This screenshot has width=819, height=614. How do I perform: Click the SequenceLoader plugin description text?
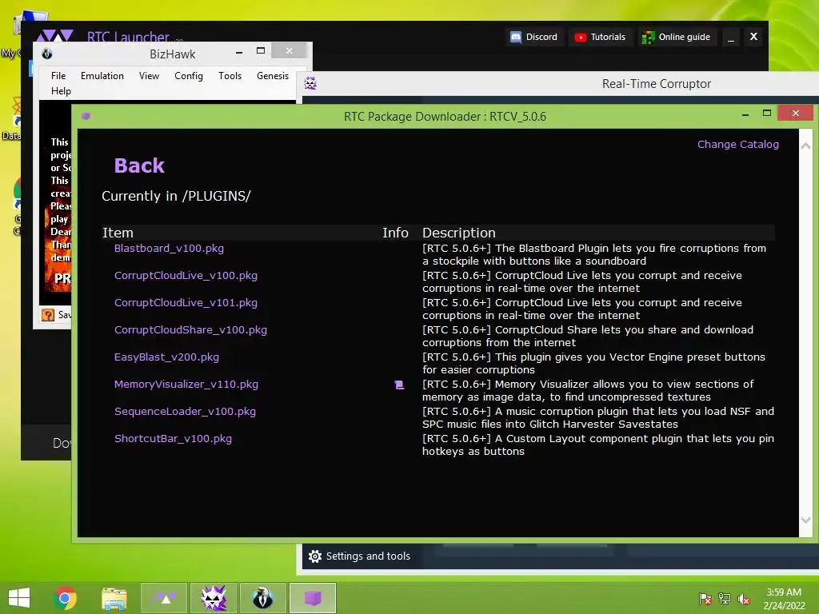click(598, 417)
